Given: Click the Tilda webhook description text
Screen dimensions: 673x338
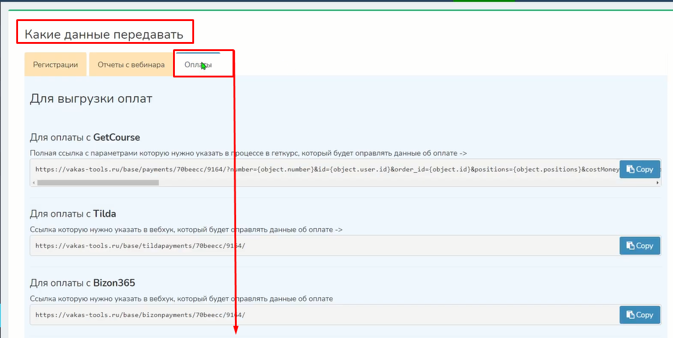Looking at the screenshot, I should click(x=186, y=229).
